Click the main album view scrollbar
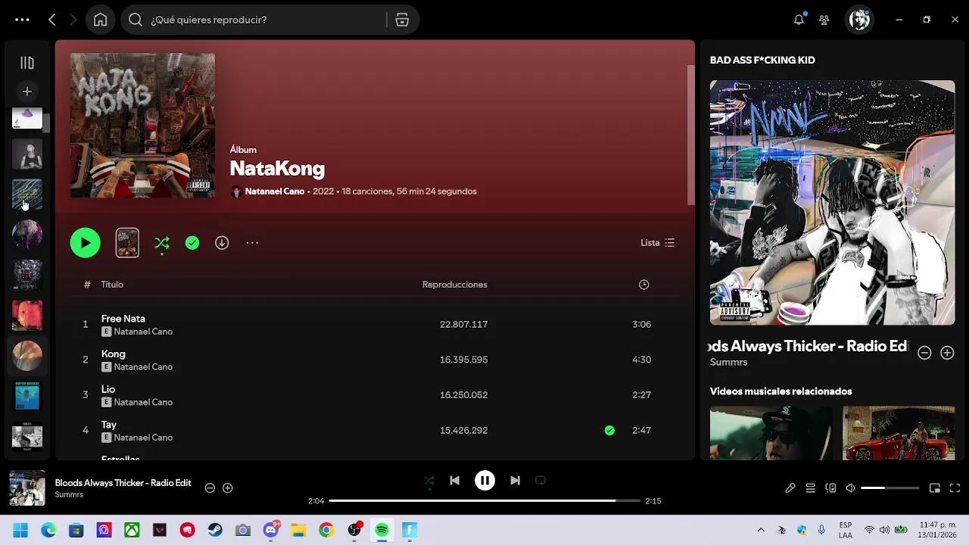Image resolution: width=969 pixels, height=545 pixels. 690,135
